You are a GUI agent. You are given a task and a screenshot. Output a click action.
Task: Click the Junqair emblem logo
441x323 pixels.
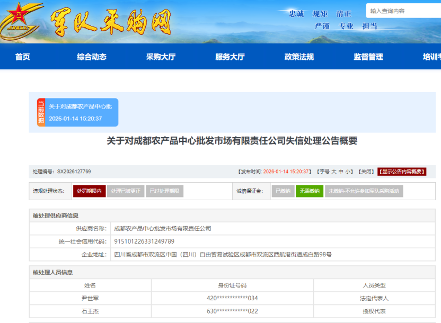[x=20, y=22]
